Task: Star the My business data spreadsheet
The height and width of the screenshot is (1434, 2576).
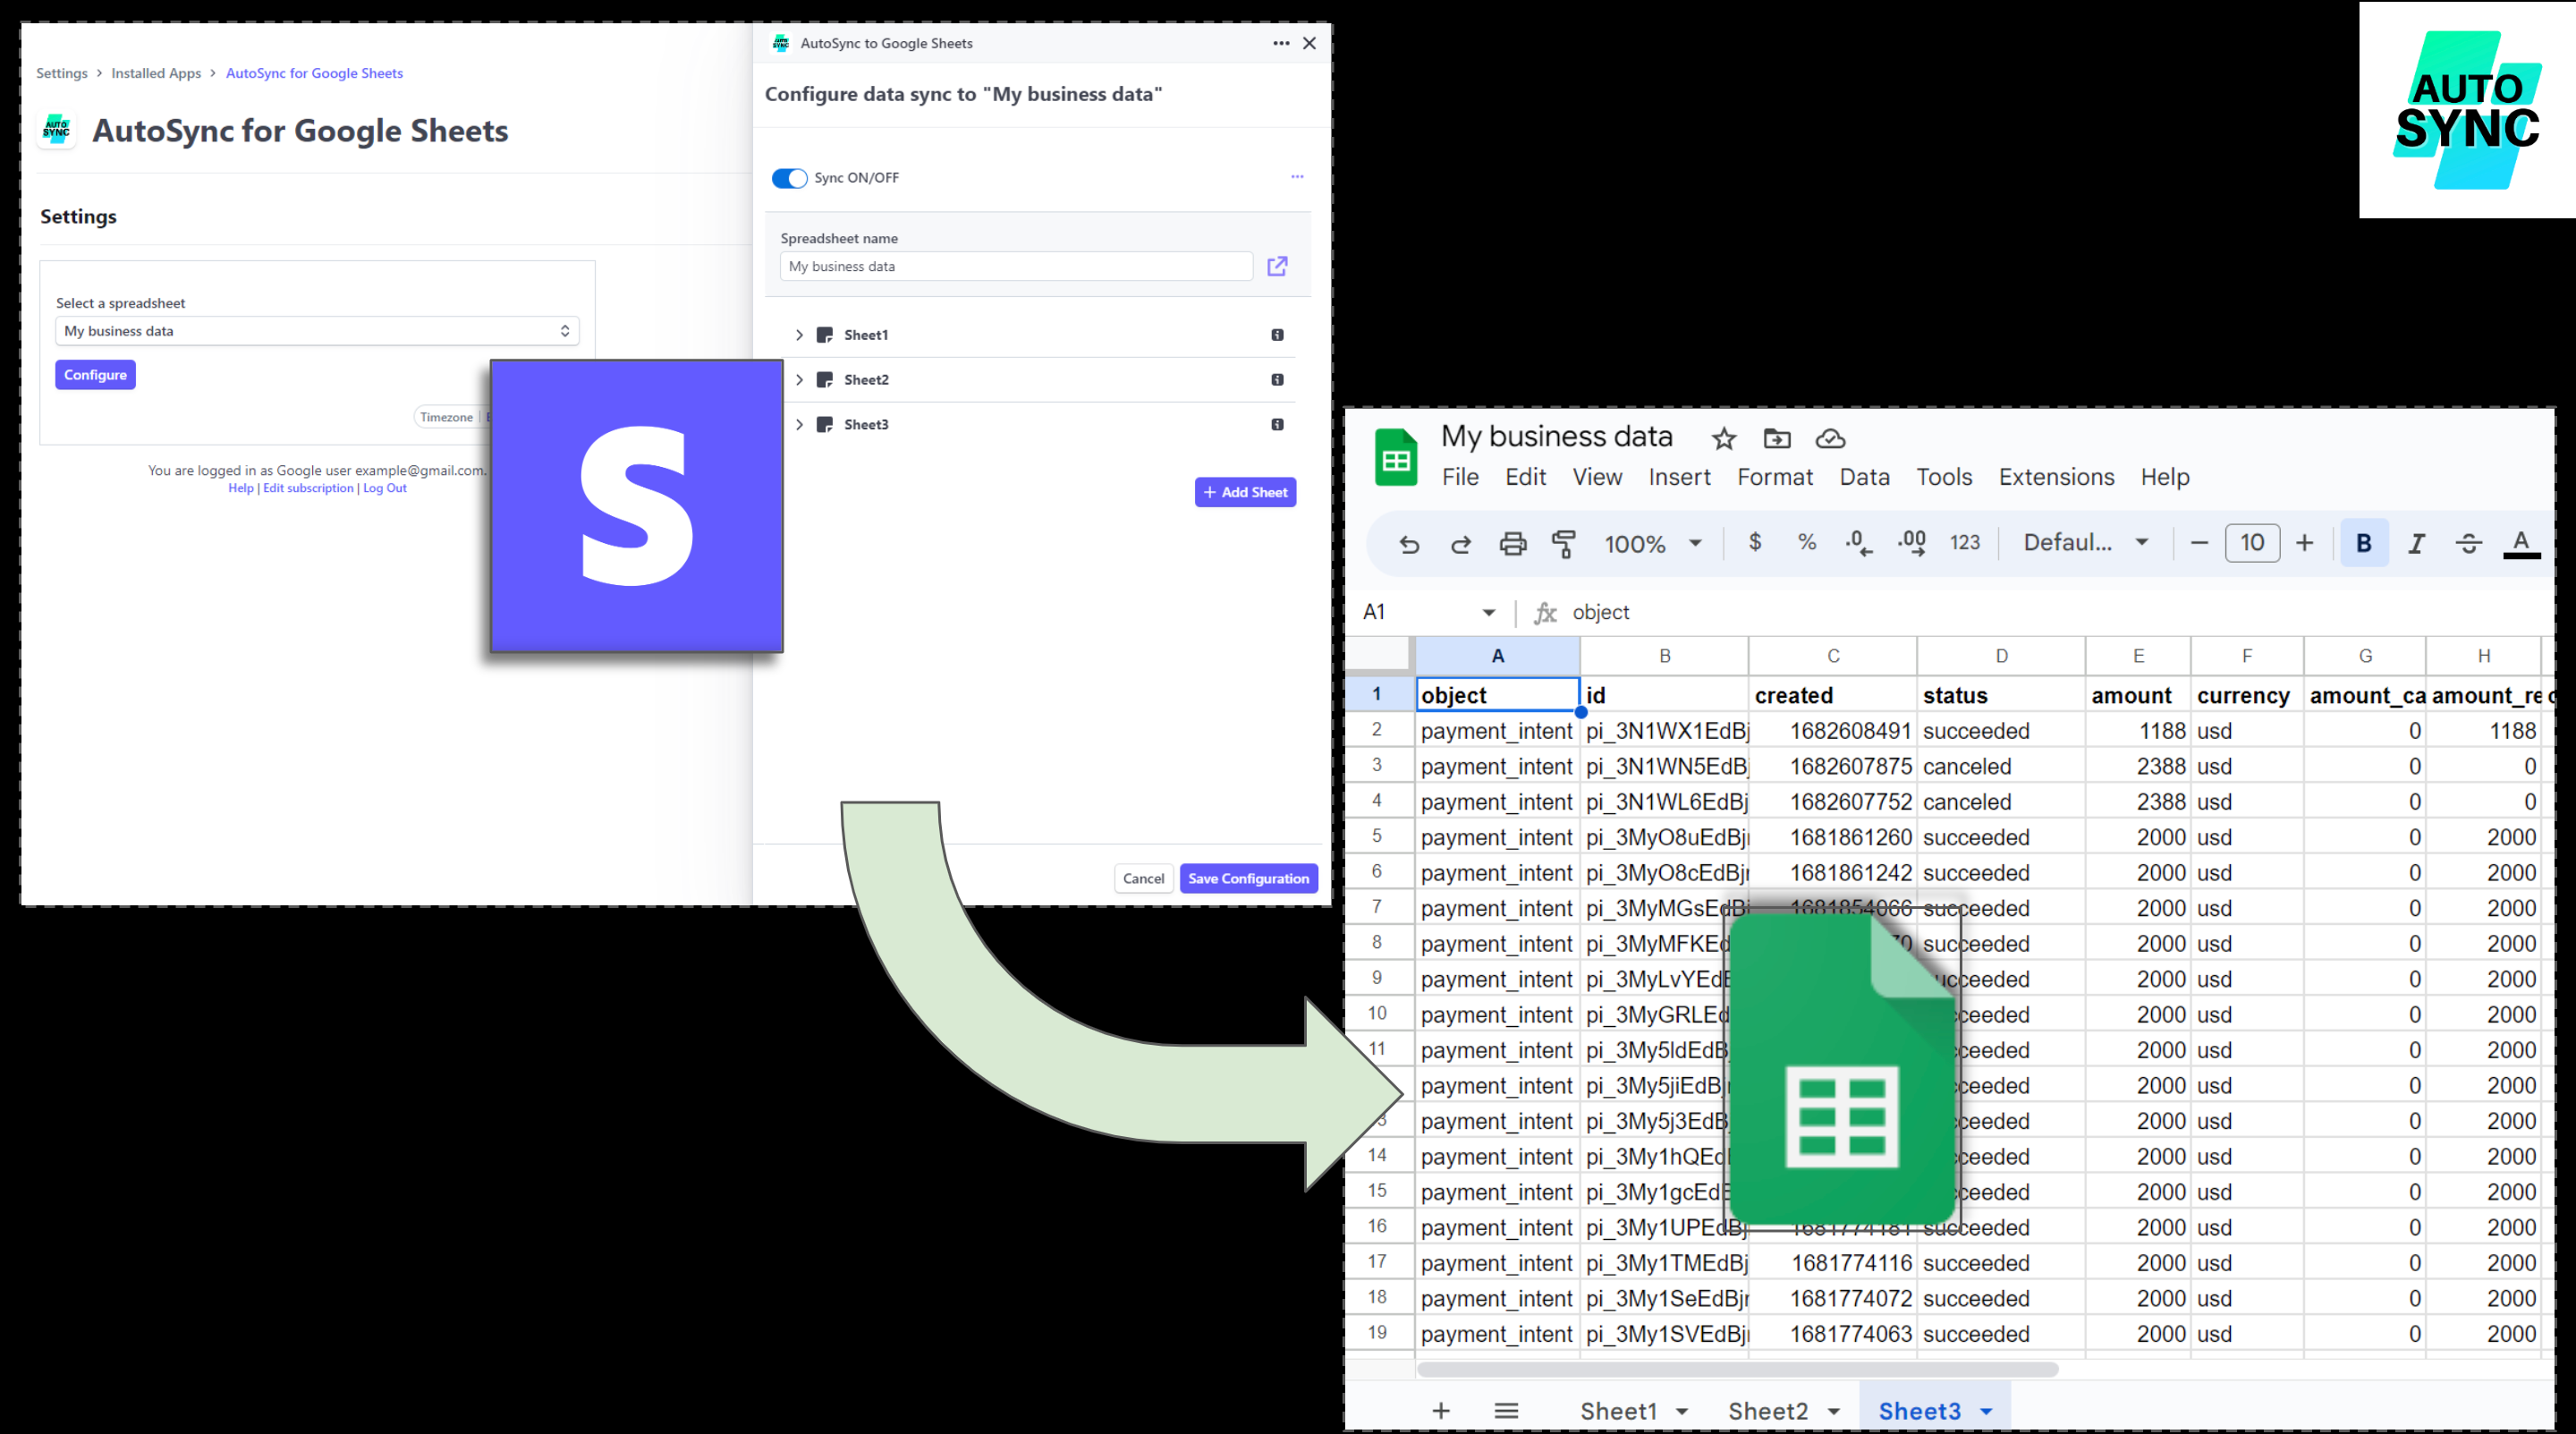Action: (1723, 438)
